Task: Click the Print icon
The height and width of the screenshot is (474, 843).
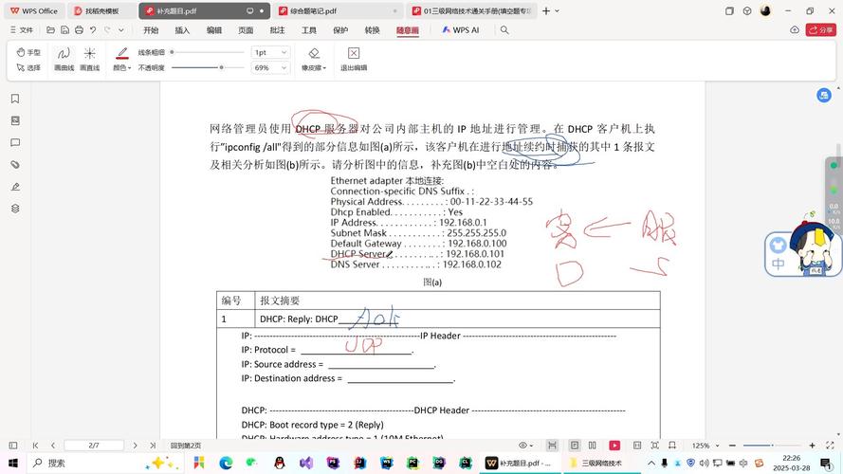Action: coord(79,30)
